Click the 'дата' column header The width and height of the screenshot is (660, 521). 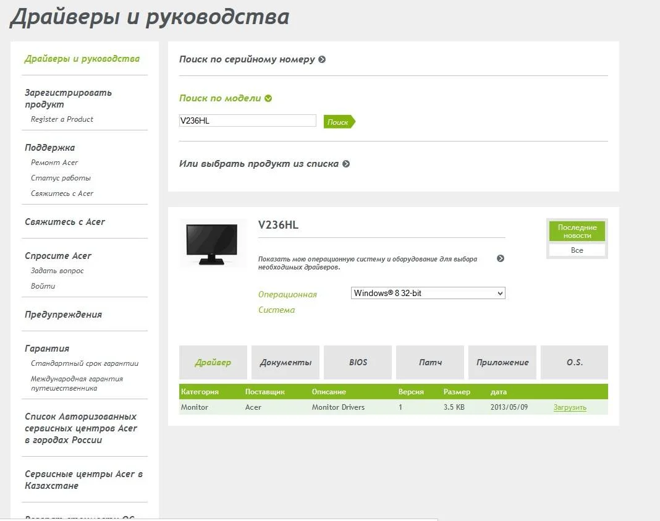(498, 392)
